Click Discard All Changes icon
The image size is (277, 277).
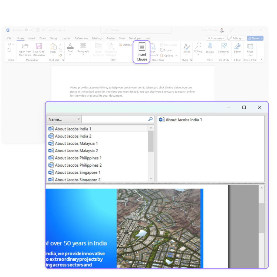pos(111,46)
